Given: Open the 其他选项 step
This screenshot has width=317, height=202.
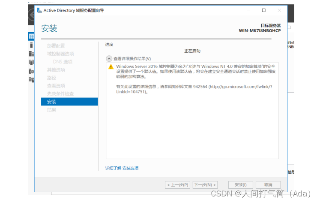Looking at the screenshot, I should click(x=56, y=70).
